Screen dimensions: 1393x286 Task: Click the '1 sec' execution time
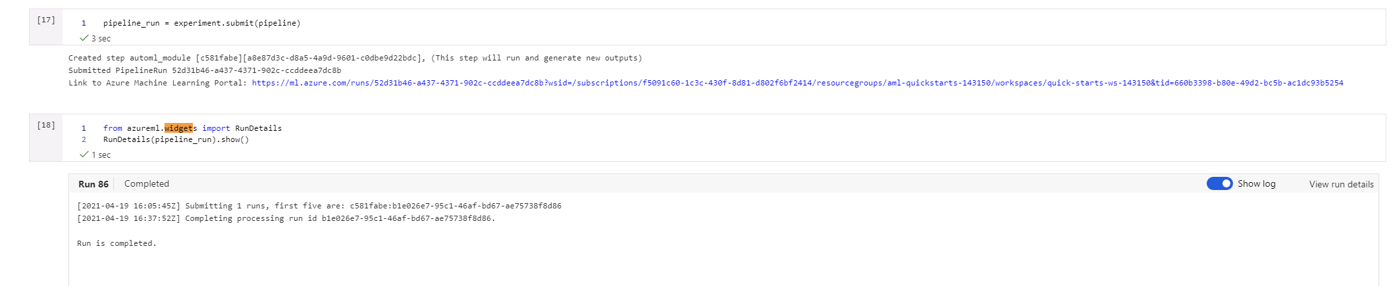coord(101,155)
